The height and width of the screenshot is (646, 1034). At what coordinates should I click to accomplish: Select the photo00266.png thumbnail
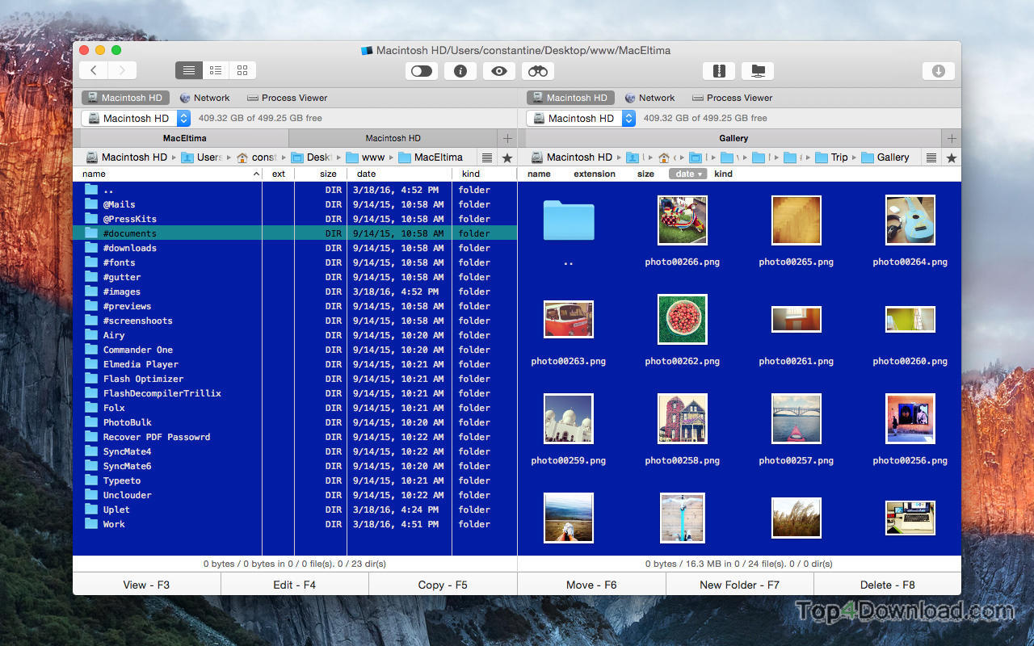[x=682, y=220]
